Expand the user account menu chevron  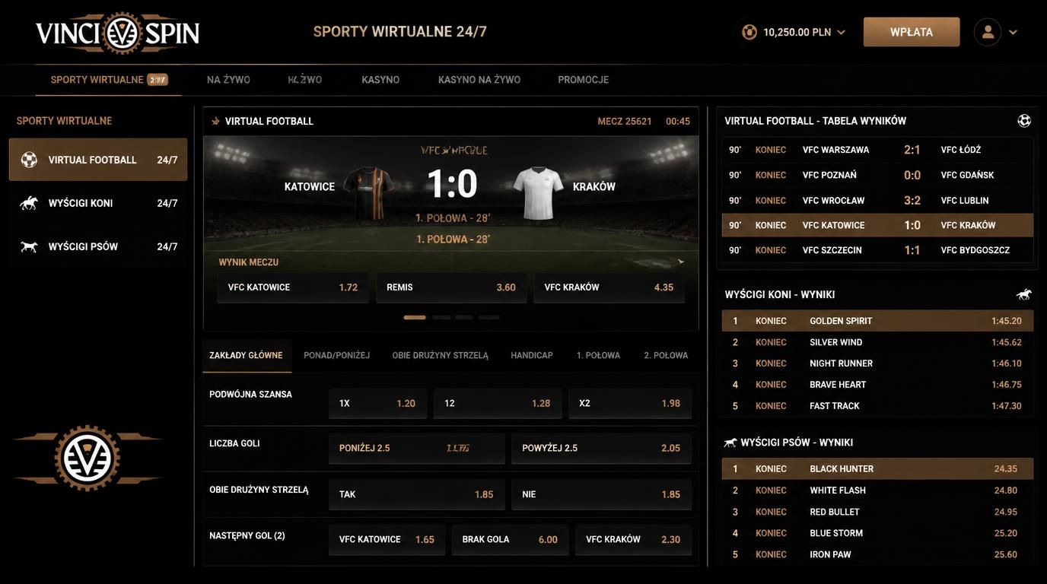(x=1013, y=32)
